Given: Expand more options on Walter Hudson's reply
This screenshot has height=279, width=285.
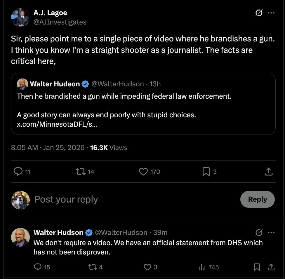Looking at the screenshot, I should pyautogui.click(x=271, y=232).
